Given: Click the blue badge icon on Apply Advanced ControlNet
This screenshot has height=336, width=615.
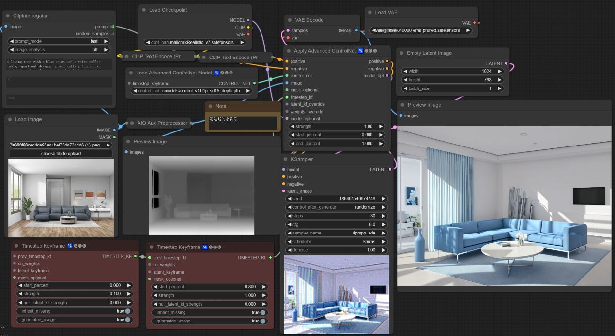Looking at the screenshot, I should tap(361, 51).
